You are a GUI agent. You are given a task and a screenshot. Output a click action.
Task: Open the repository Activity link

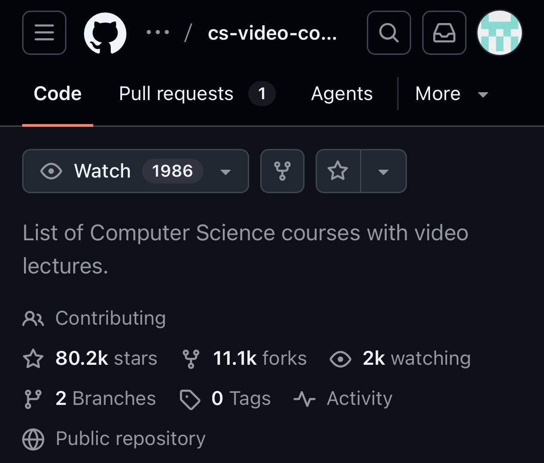point(359,398)
